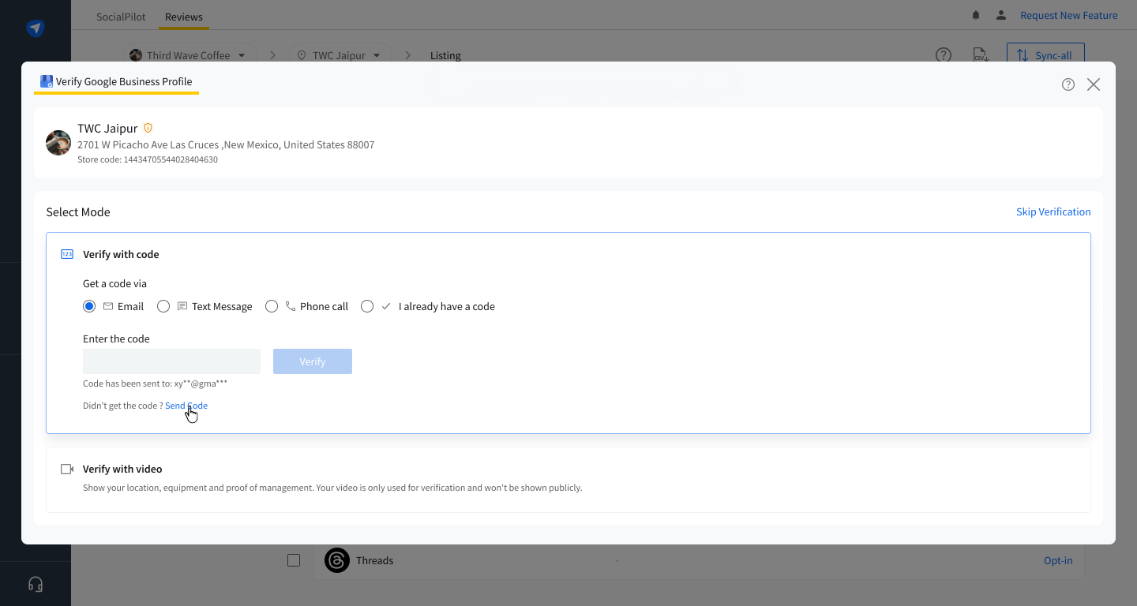Click the help circle icon near Sync-all
The width and height of the screenshot is (1137, 606).
[944, 55]
